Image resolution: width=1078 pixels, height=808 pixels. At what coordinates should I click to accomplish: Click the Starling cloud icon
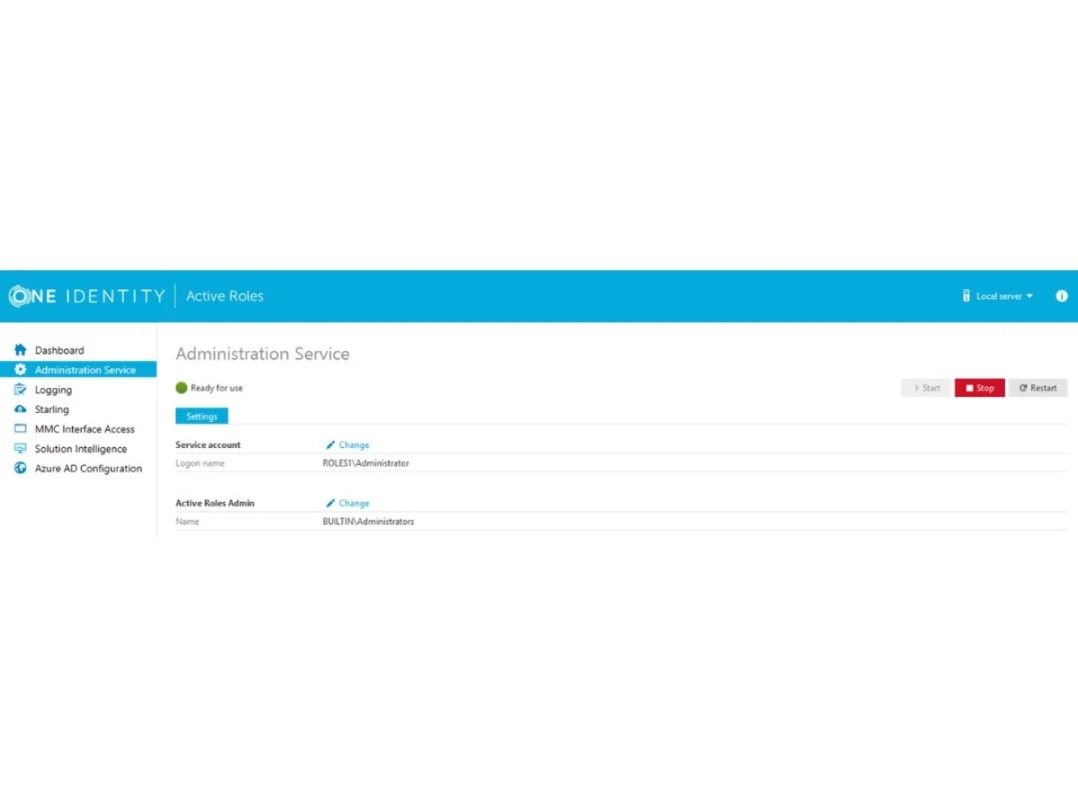point(21,409)
